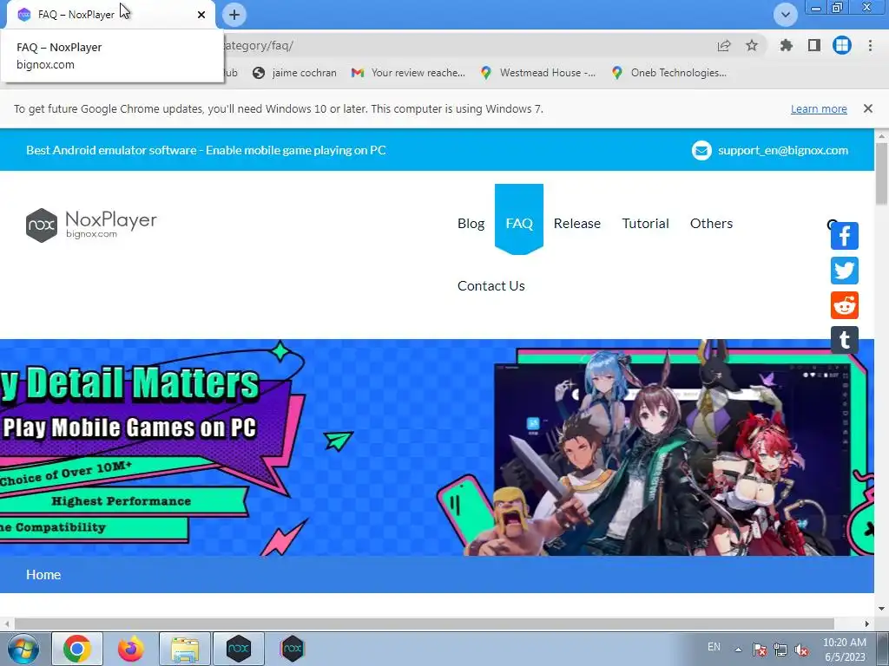The width and height of the screenshot is (889, 666).
Task: Open Learn more link about Chrome updates
Action: pyautogui.click(x=819, y=108)
